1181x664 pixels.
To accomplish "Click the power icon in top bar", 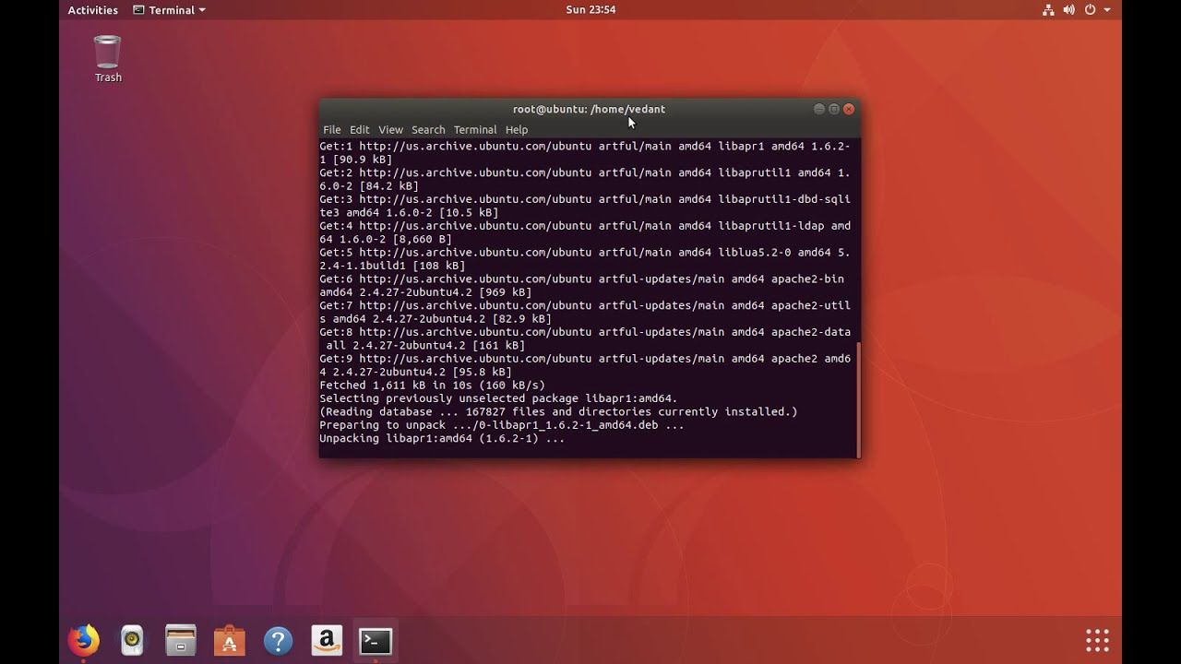I will tap(1090, 10).
